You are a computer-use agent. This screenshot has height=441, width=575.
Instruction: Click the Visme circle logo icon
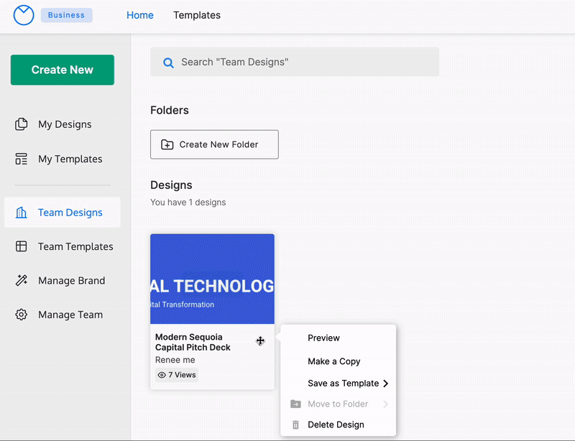(x=24, y=15)
